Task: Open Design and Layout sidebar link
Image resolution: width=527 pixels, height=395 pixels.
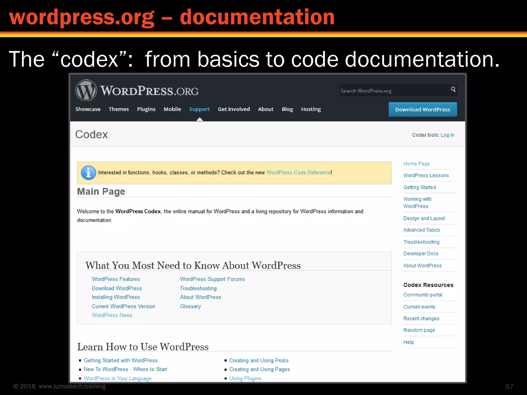Action: tap(424, 218)
